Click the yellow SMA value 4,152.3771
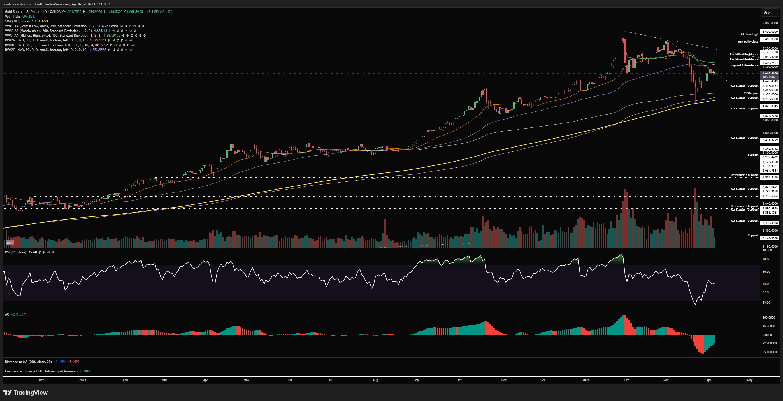This screenshot has height=401, width=783. [40, 21]
